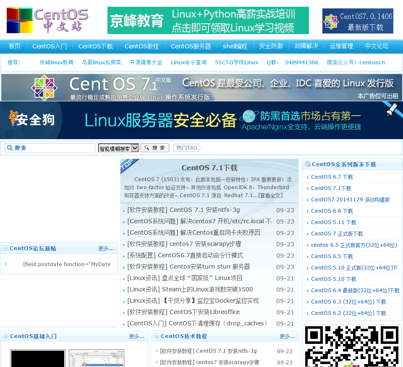The image size is (403, 367).
Task: Click the 51CTO学院Linux link
Action: click(x=237, y=62)
